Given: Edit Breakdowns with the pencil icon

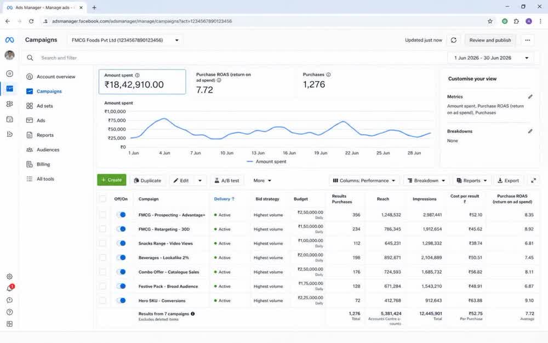Looking at the screenshot, I should 530,131.
